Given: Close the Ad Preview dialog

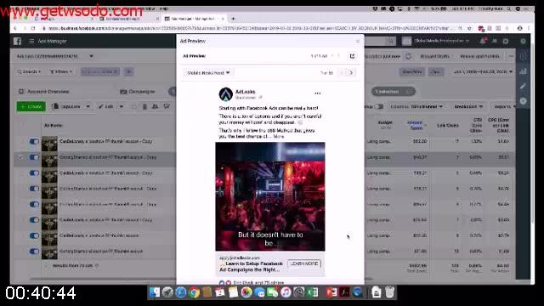Looking at the screenshot, I should [x=358, y=42].
